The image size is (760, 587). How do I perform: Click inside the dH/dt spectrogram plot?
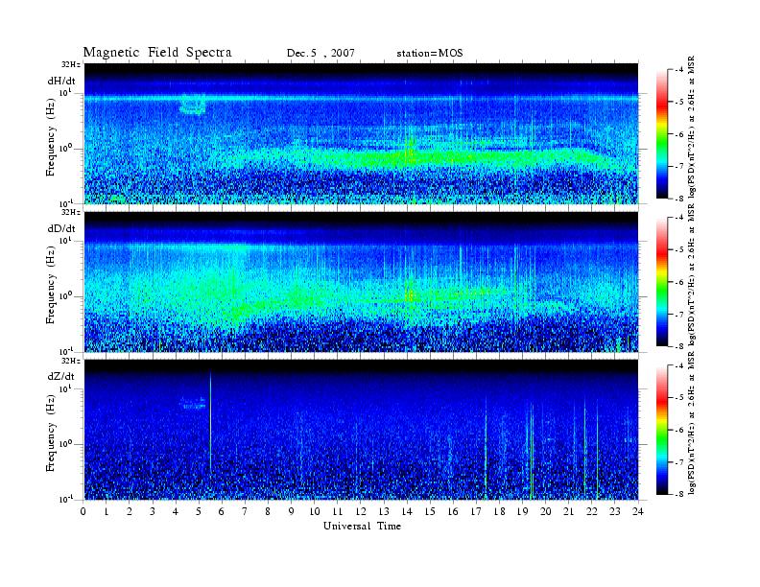click(361, 133)
